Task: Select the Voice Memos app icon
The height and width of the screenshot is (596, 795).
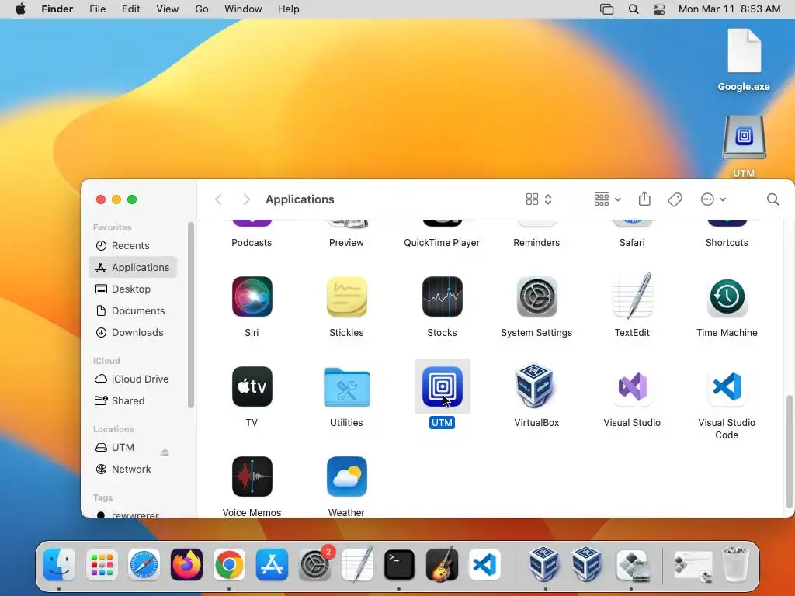Action: (252, 476)
